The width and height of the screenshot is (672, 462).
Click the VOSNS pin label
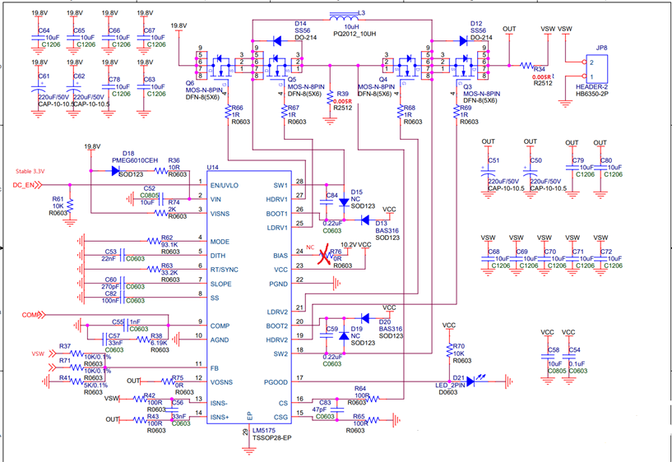pos(221,382)
